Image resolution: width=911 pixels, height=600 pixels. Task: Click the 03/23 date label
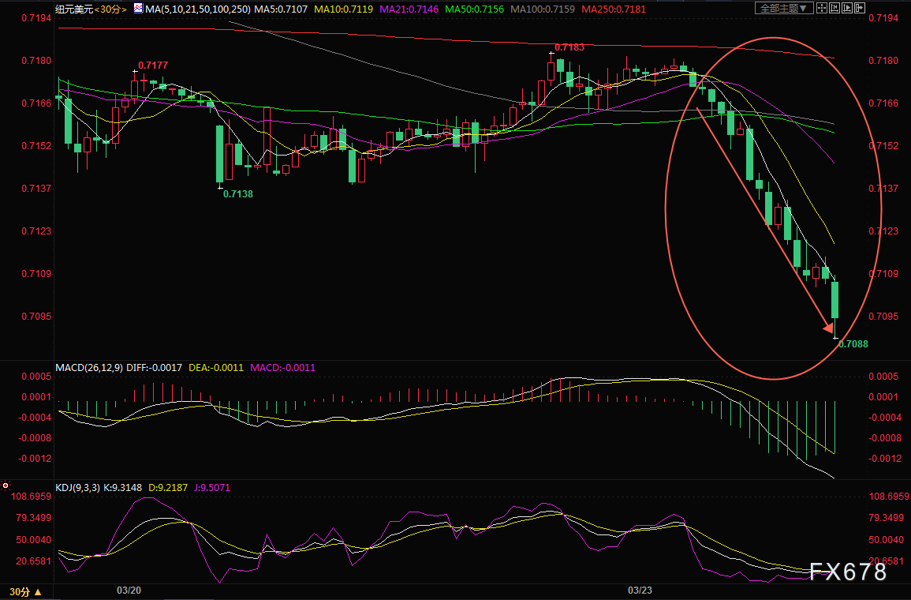tap(640, 590)
